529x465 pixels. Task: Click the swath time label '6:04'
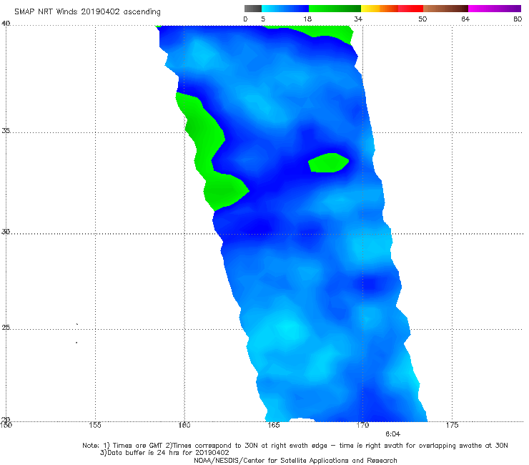392,434
